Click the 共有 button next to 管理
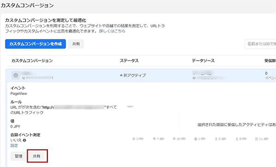 (x=37, y=156)
